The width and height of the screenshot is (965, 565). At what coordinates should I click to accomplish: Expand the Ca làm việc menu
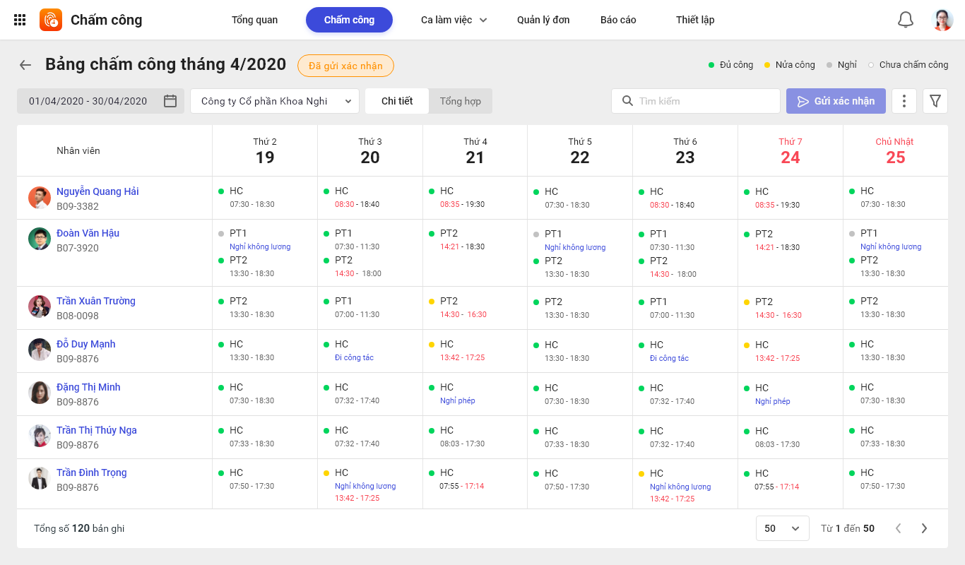click(454, 20)
